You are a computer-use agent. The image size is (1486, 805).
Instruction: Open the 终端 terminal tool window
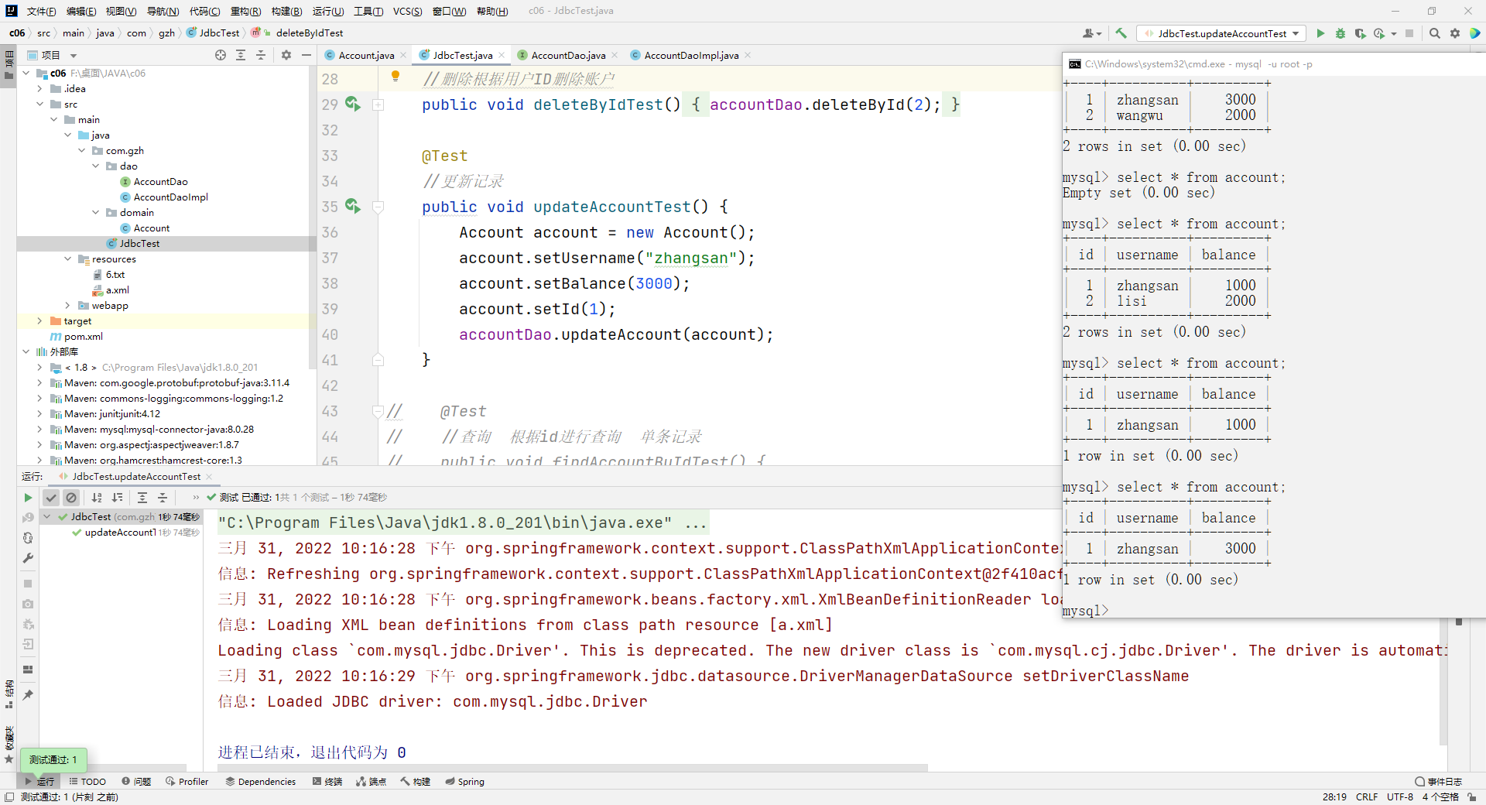click(327, 782)
